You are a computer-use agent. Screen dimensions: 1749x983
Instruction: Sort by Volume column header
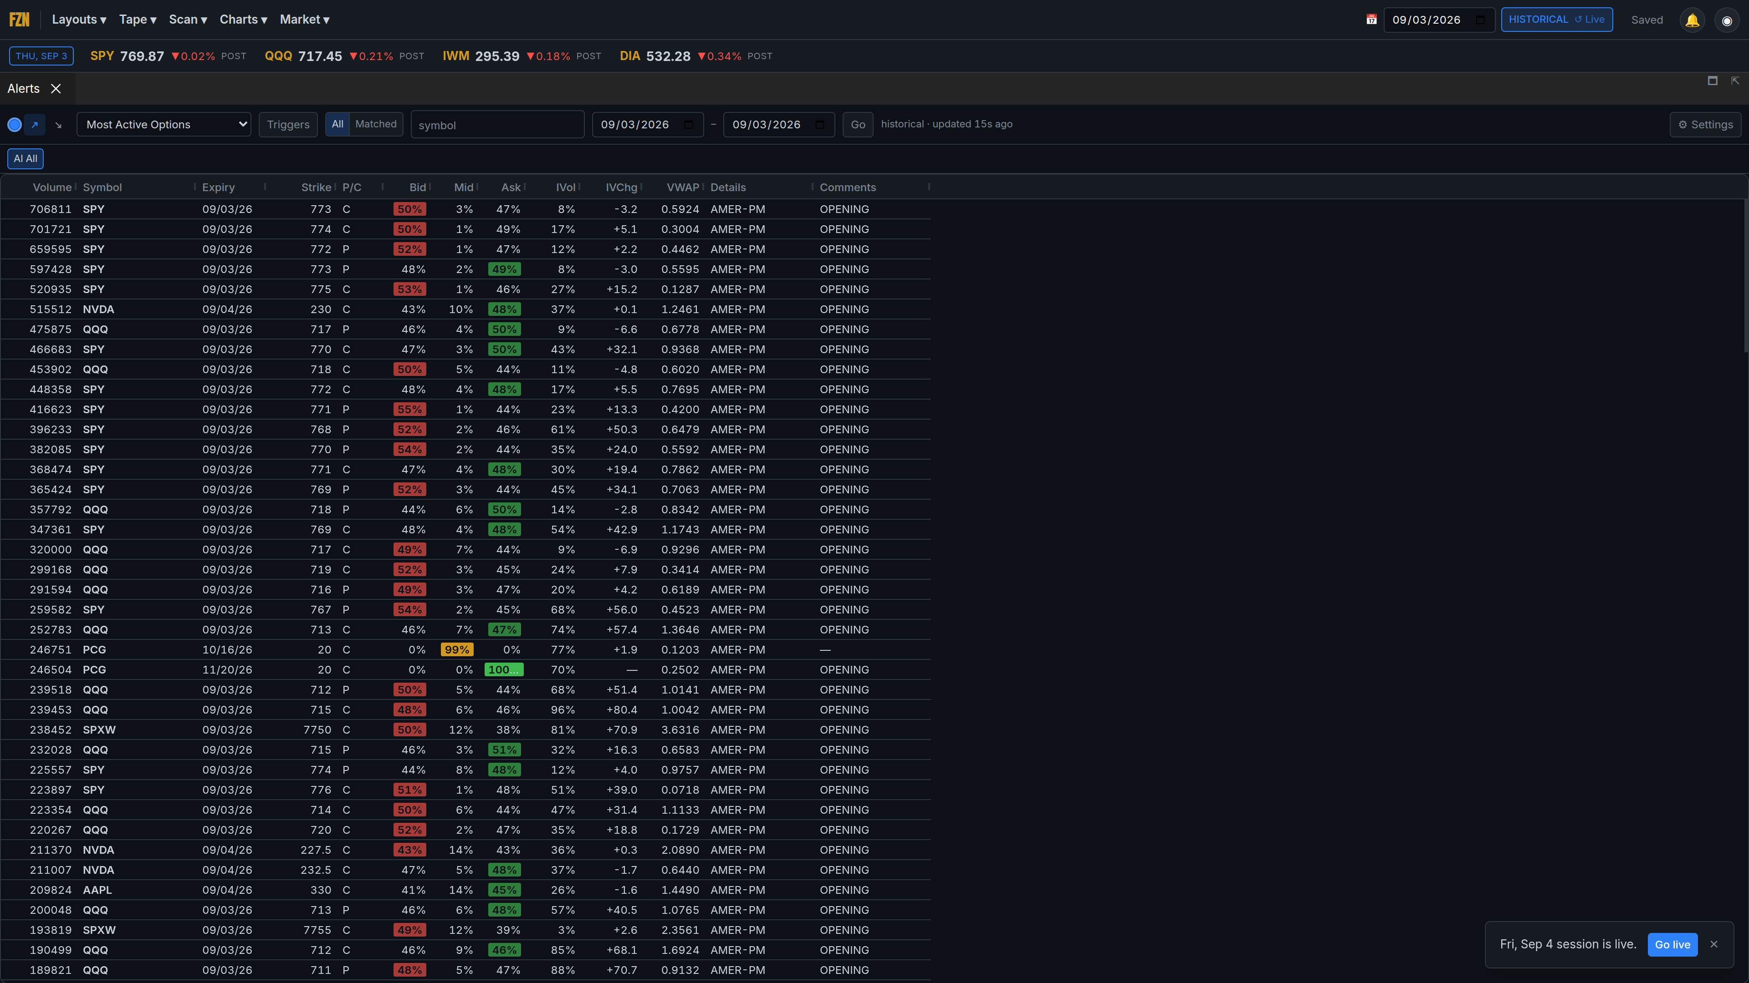51,187
